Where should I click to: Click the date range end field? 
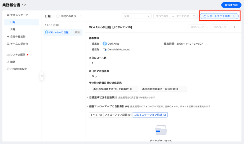click(x=184, y=16)
